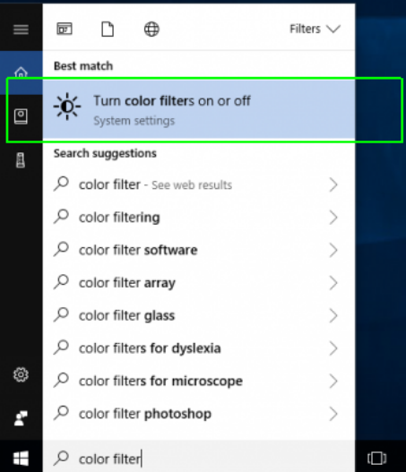The width and height of the screenshot is (406, 472).
Task: Select the Home icon in the sidebar
Action: tap(21, 73)
